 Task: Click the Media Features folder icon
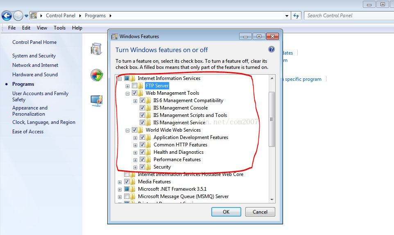tap(133, 182)
